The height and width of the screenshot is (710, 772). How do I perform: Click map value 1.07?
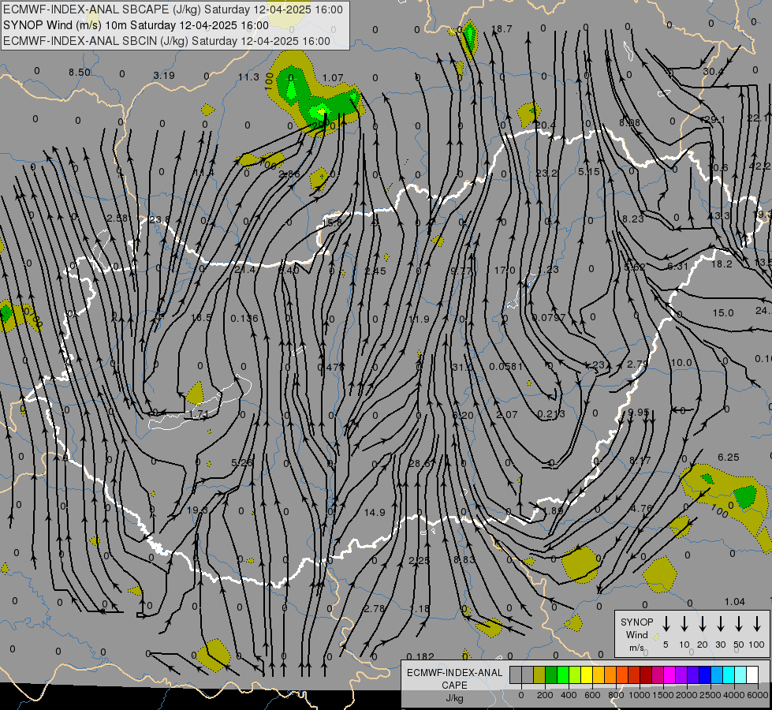tap(333, 78)
